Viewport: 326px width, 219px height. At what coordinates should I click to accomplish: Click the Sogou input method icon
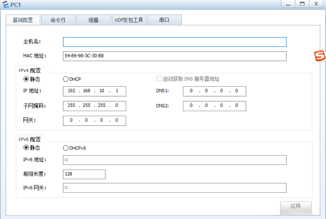320,56
